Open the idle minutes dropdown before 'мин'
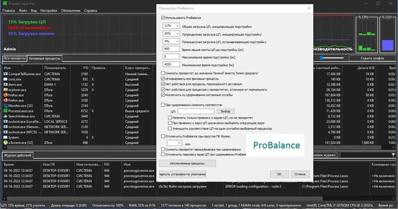The height and width of the screenshot is (209, 398). click(x=174, y=143)
